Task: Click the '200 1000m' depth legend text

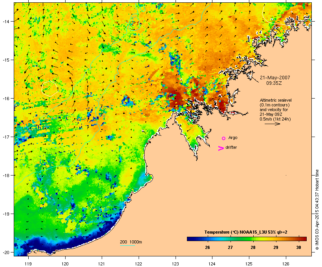Action: 131,242
